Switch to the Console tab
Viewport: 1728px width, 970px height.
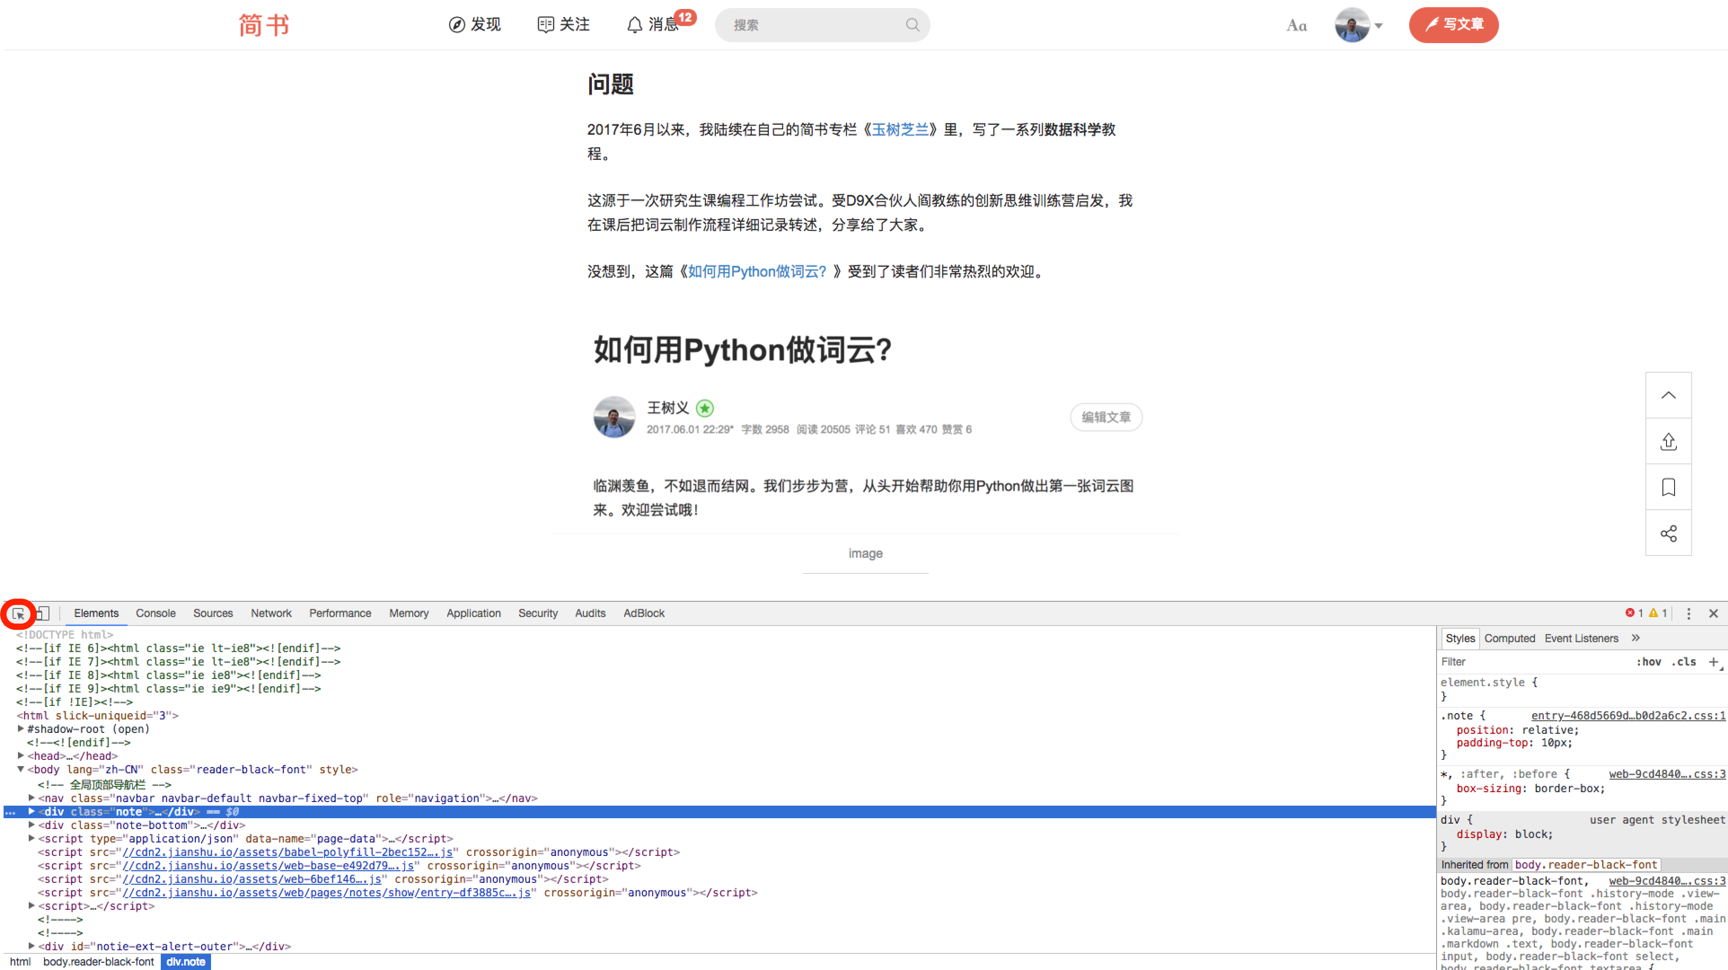(156, 613)
